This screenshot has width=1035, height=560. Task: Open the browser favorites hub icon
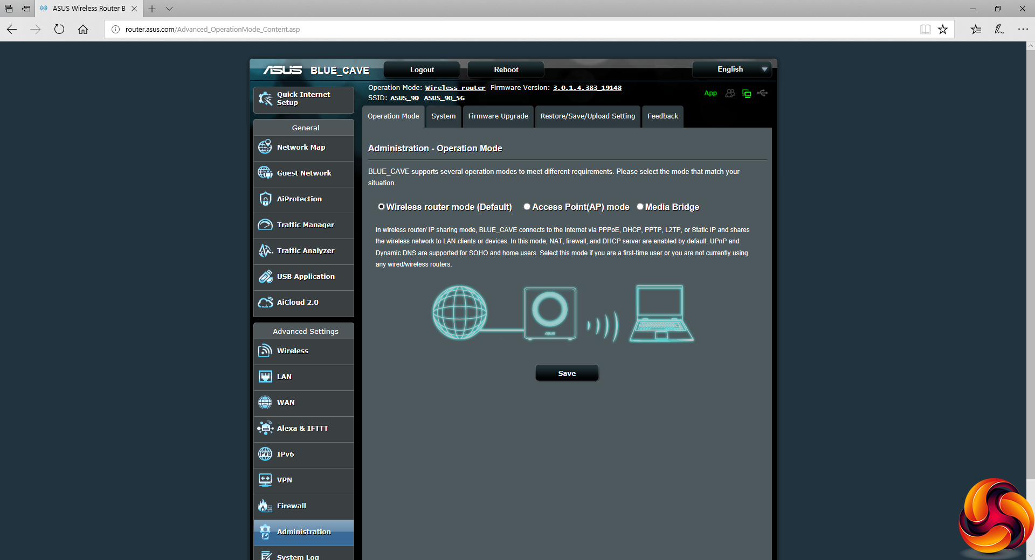[x=976, y=29]
